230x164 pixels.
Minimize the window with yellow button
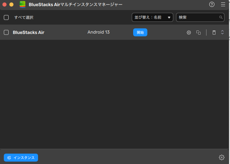tap(11, 4)
